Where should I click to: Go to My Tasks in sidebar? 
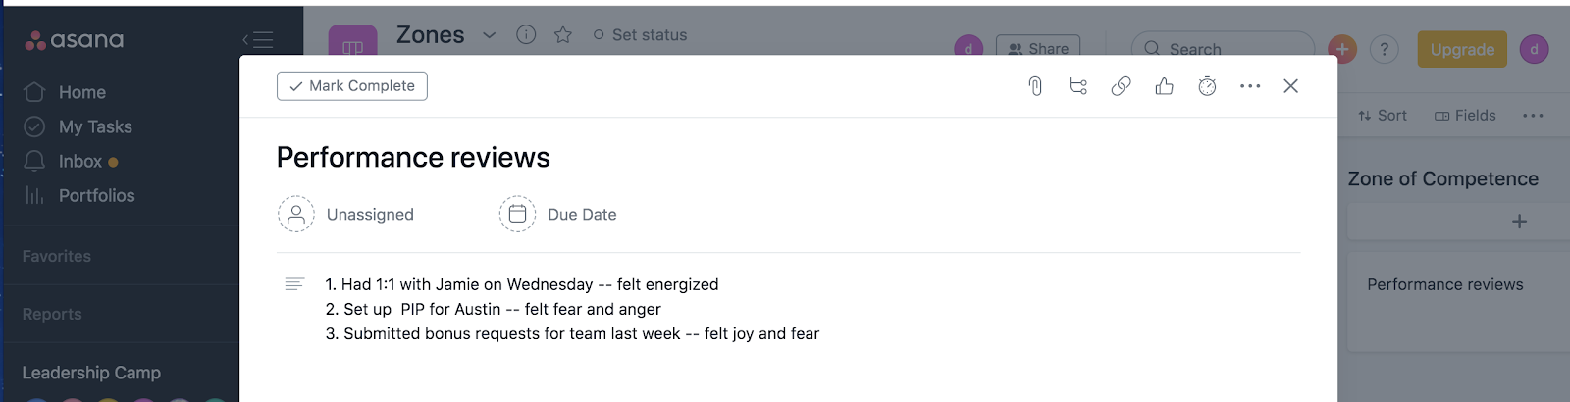click(x=94, y=126)
